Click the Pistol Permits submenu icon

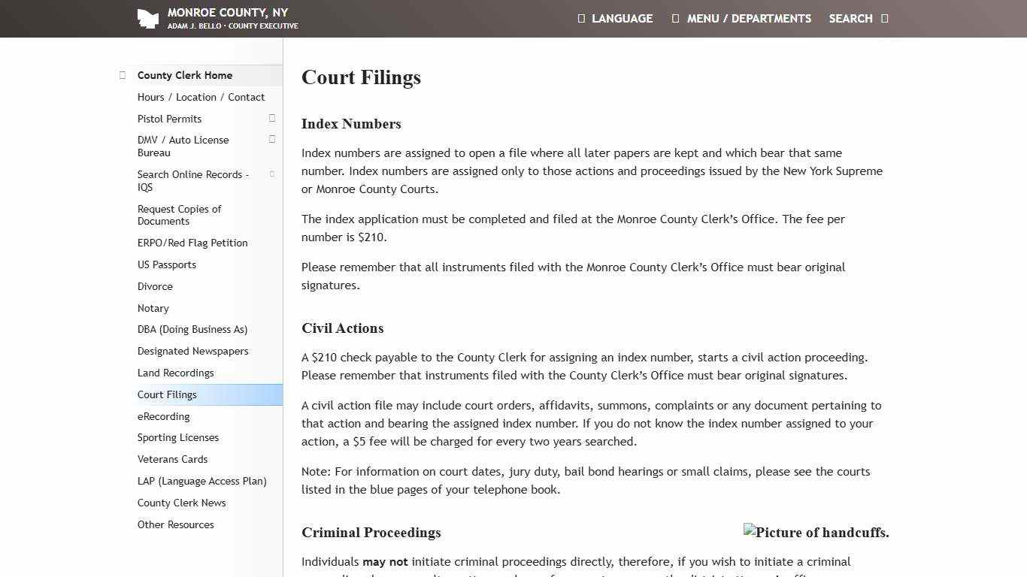[271, 118]
